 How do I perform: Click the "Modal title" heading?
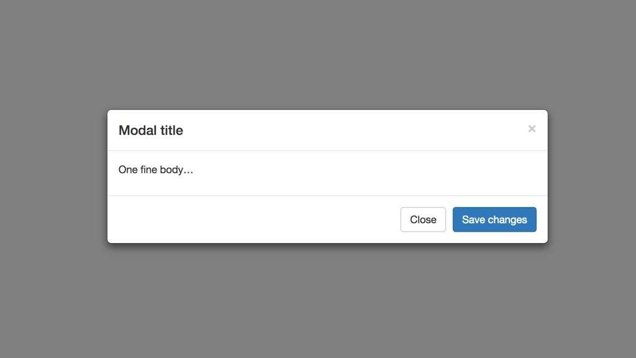pyautogui.click(x=151, y=131)
